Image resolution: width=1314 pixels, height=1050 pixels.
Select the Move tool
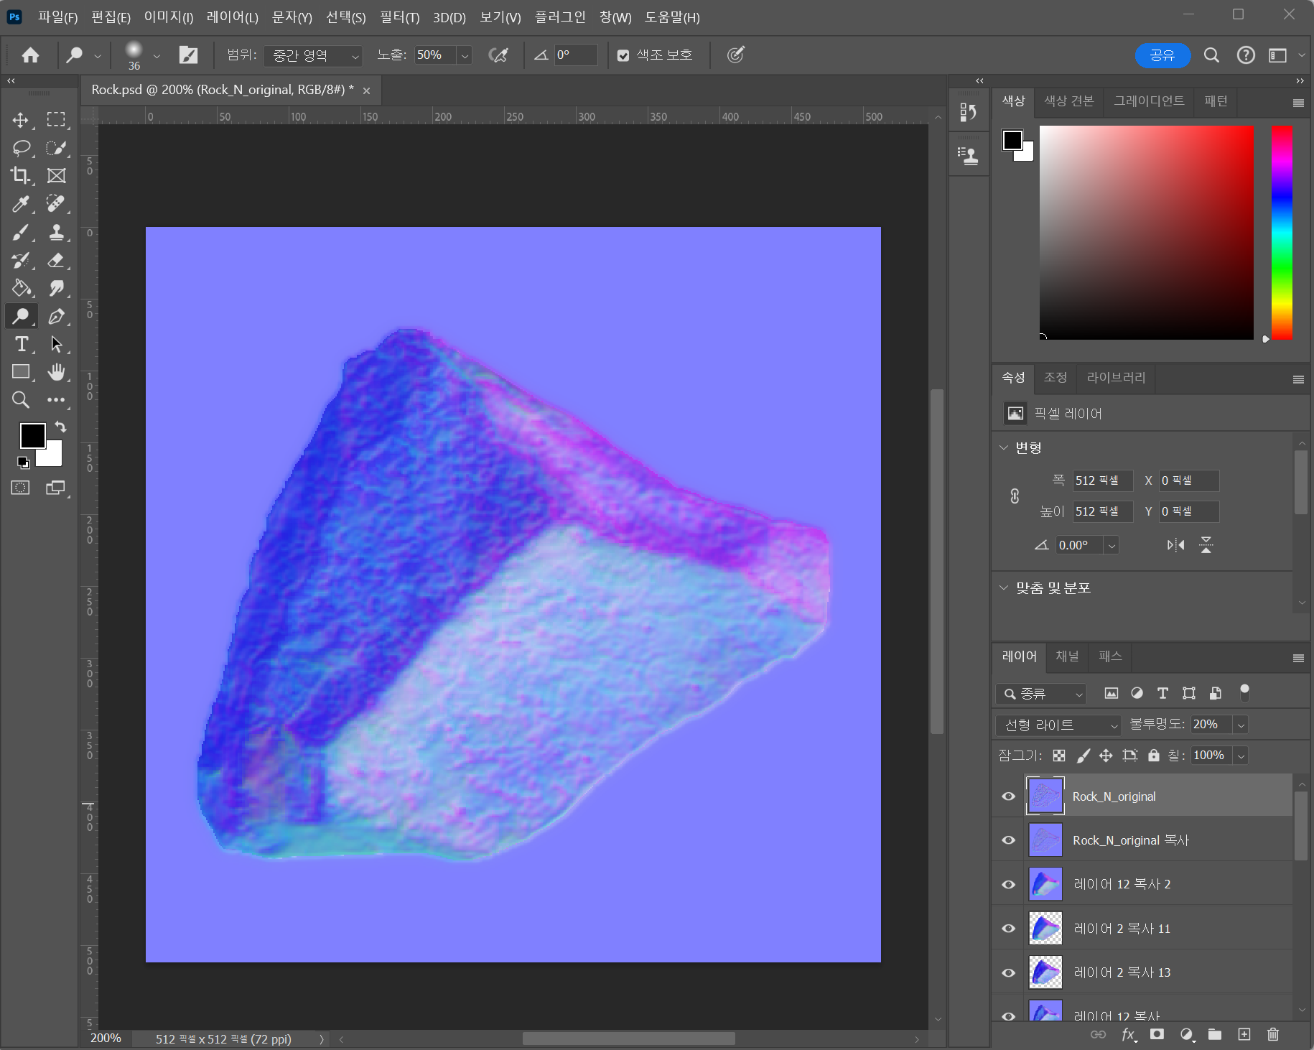(21, 119)
